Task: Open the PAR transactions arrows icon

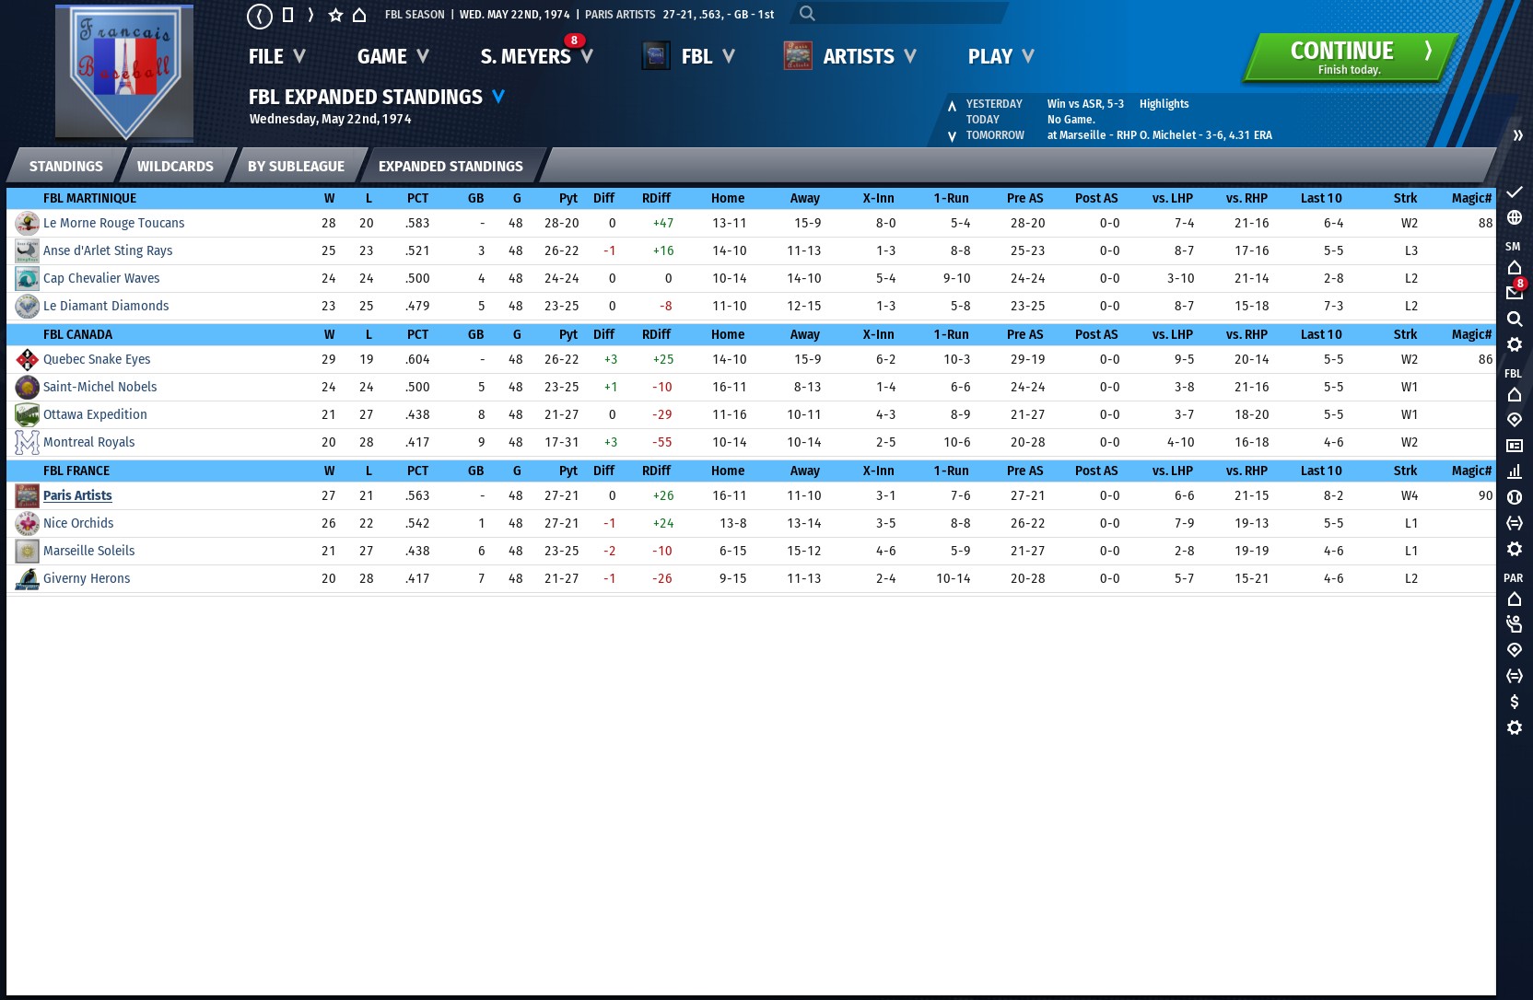Action: click(1514, 676)
